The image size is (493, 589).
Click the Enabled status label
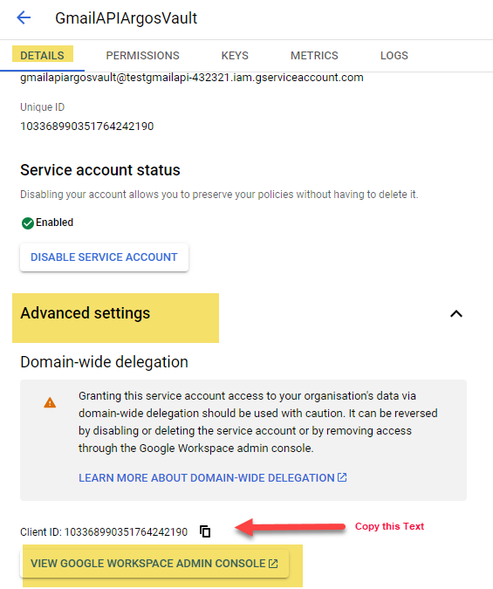coord(54,223)
